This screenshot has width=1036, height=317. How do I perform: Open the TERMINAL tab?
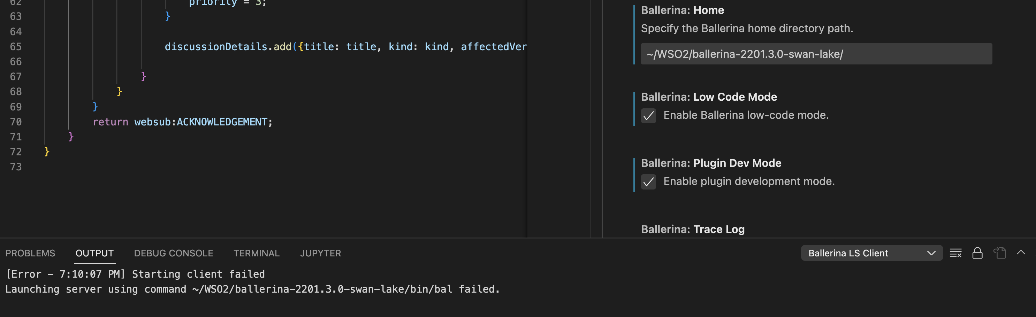click(256, 253)
